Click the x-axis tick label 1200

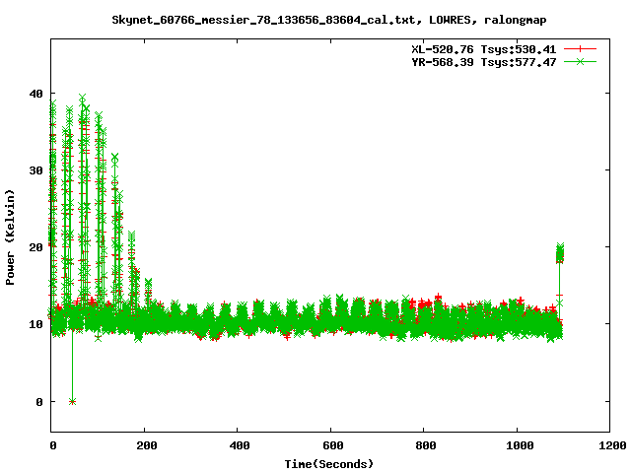[x=612, y=445]
